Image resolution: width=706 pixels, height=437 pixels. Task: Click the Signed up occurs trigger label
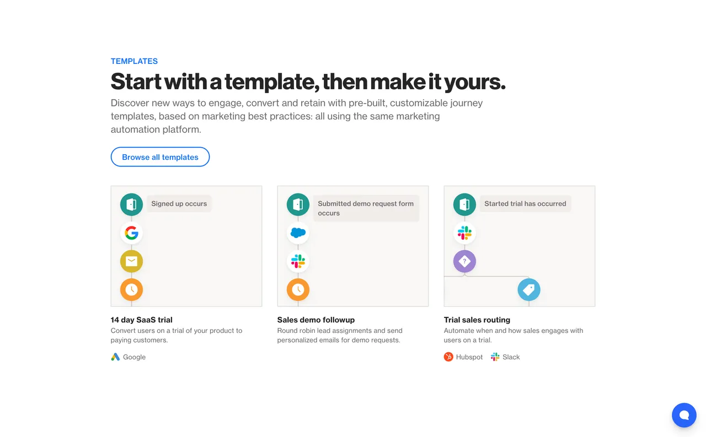[179, 204]
